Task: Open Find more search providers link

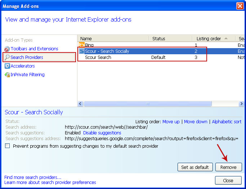Action: pyautogui.click(x=33, y=177)
